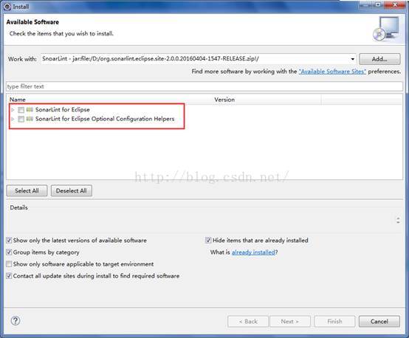Enable Show only software applicable to target environment

coord(9,264)
